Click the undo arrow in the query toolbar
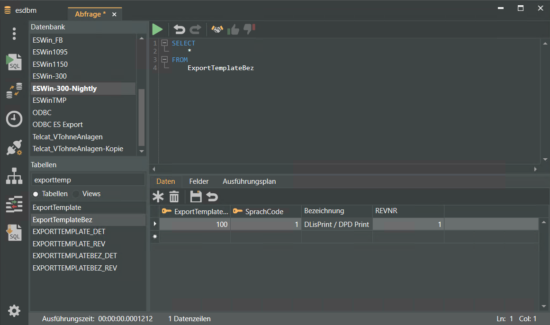This screenshot has width=550, height=325. click(179, 29)
